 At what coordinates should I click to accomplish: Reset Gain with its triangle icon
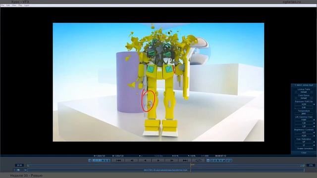point(314,127)
